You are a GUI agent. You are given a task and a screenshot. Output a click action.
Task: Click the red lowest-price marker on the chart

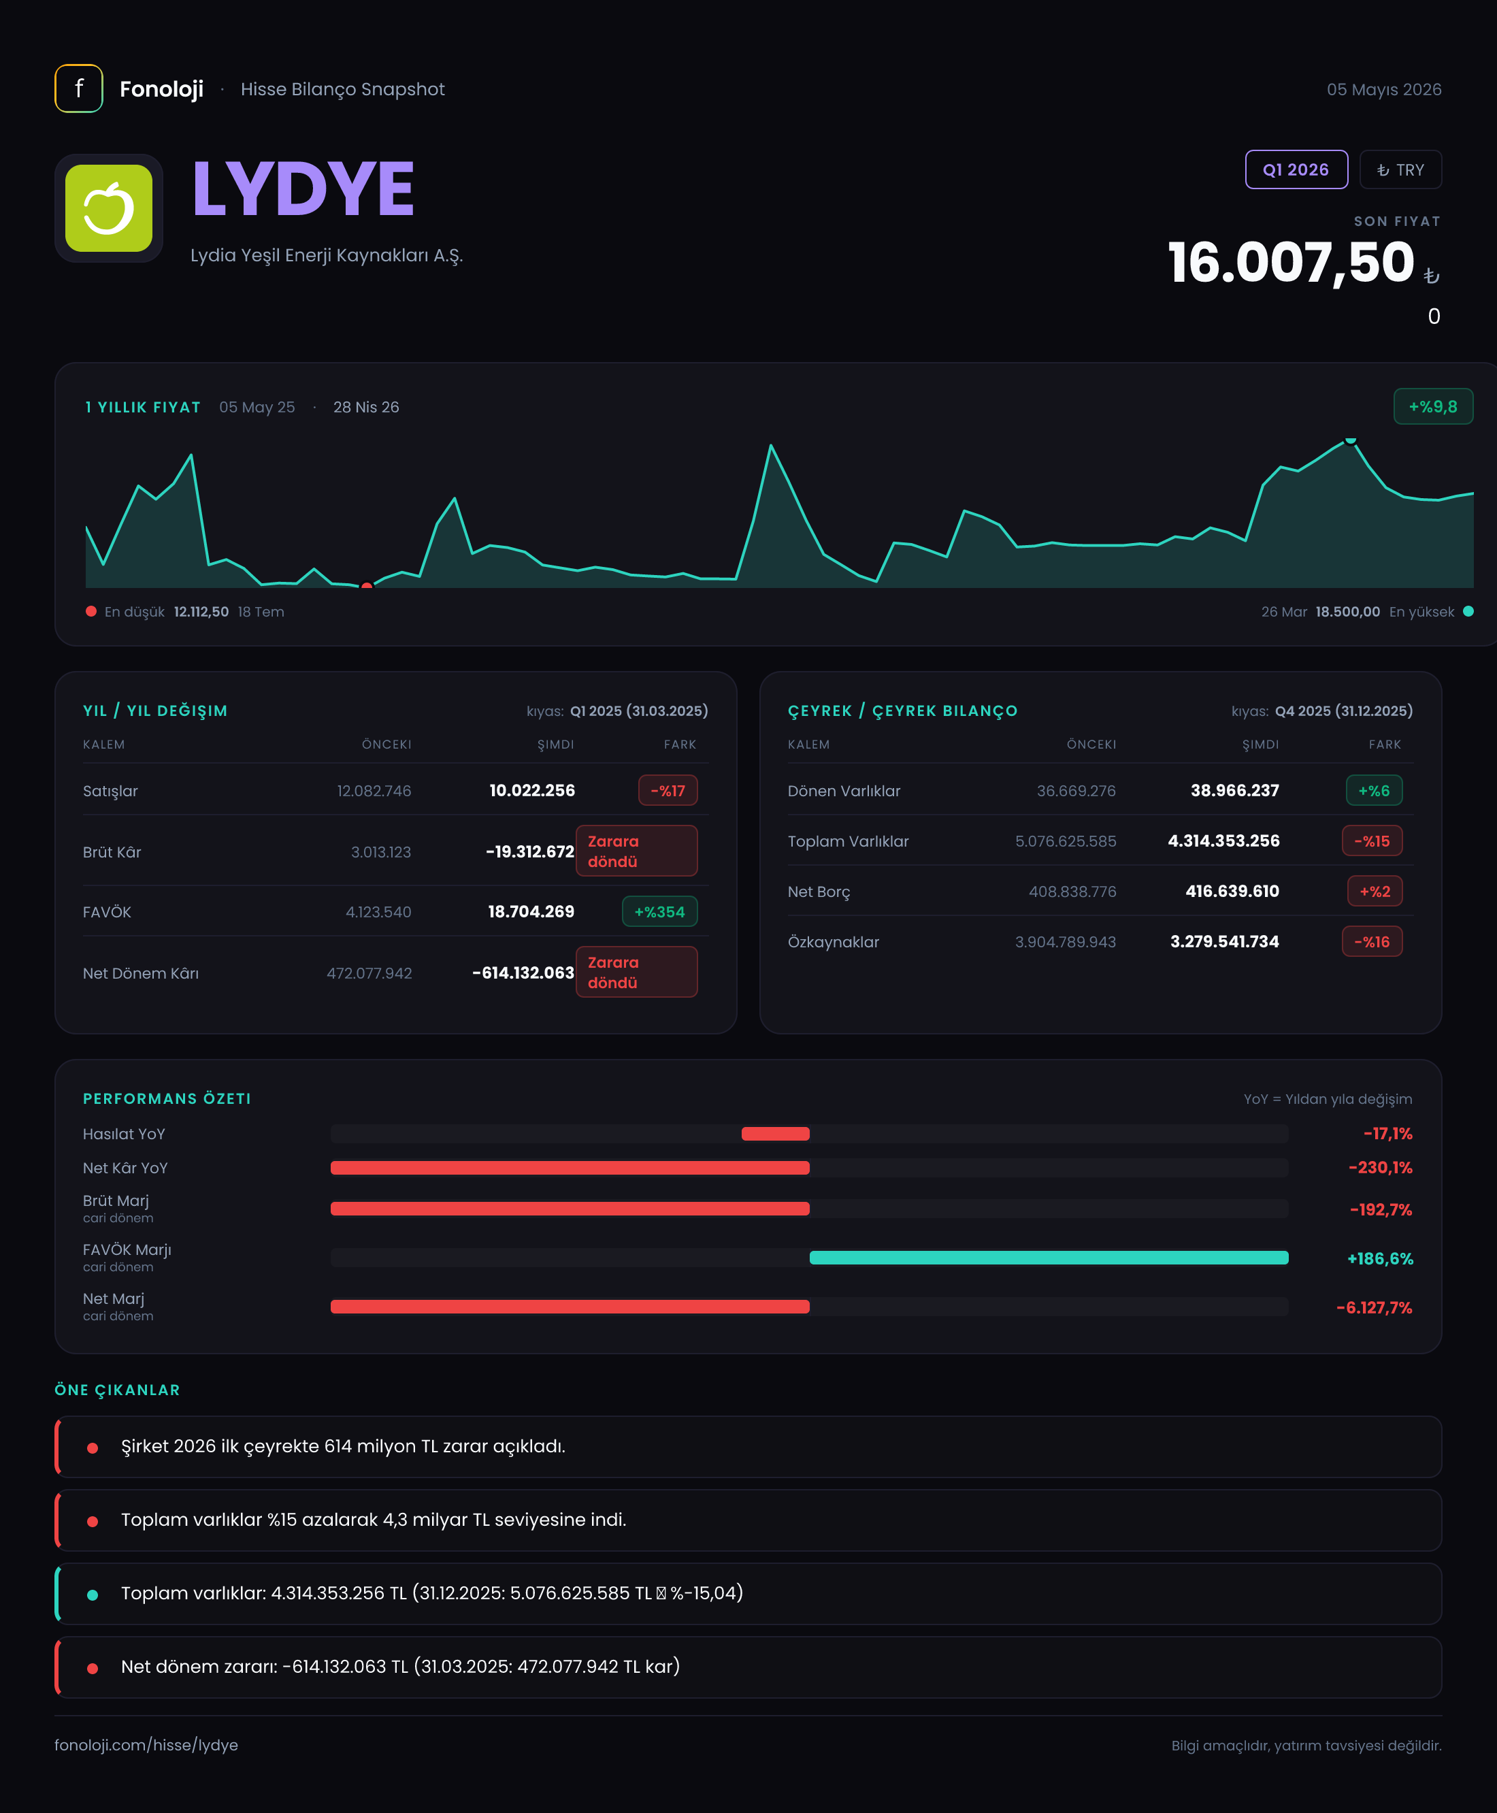[367, 587]
